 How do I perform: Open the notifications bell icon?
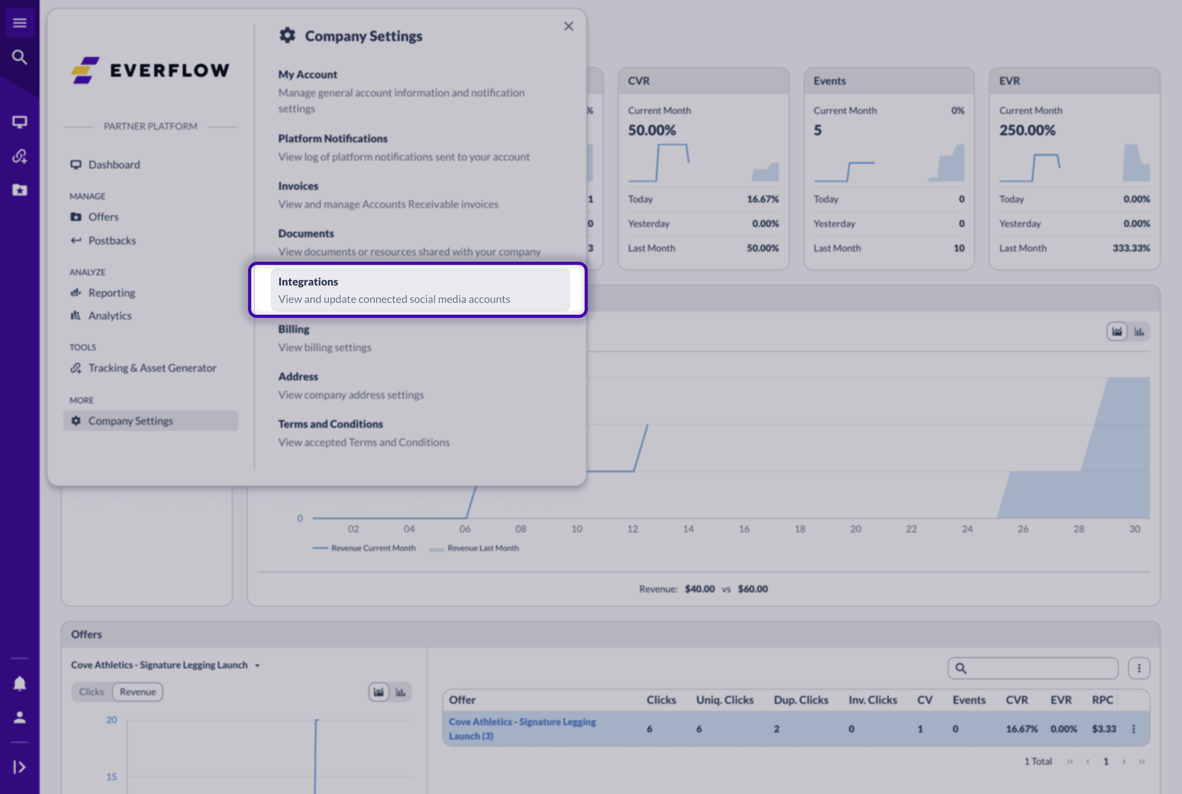click(x=20, y=684)
